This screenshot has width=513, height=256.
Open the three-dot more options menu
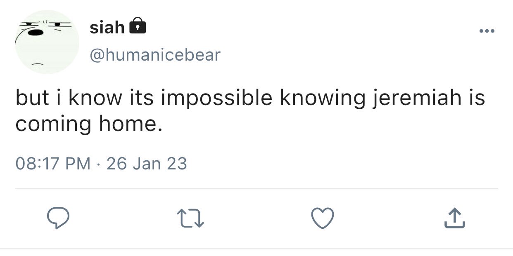[x=487, y=31]
